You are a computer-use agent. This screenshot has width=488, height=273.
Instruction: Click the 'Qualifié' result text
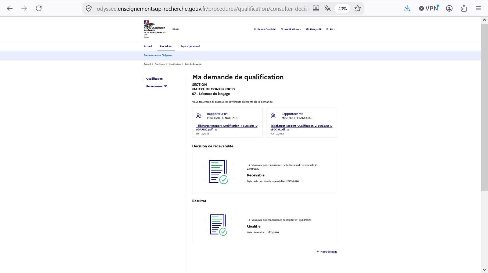pyautogui.click(x=254, y=226)
